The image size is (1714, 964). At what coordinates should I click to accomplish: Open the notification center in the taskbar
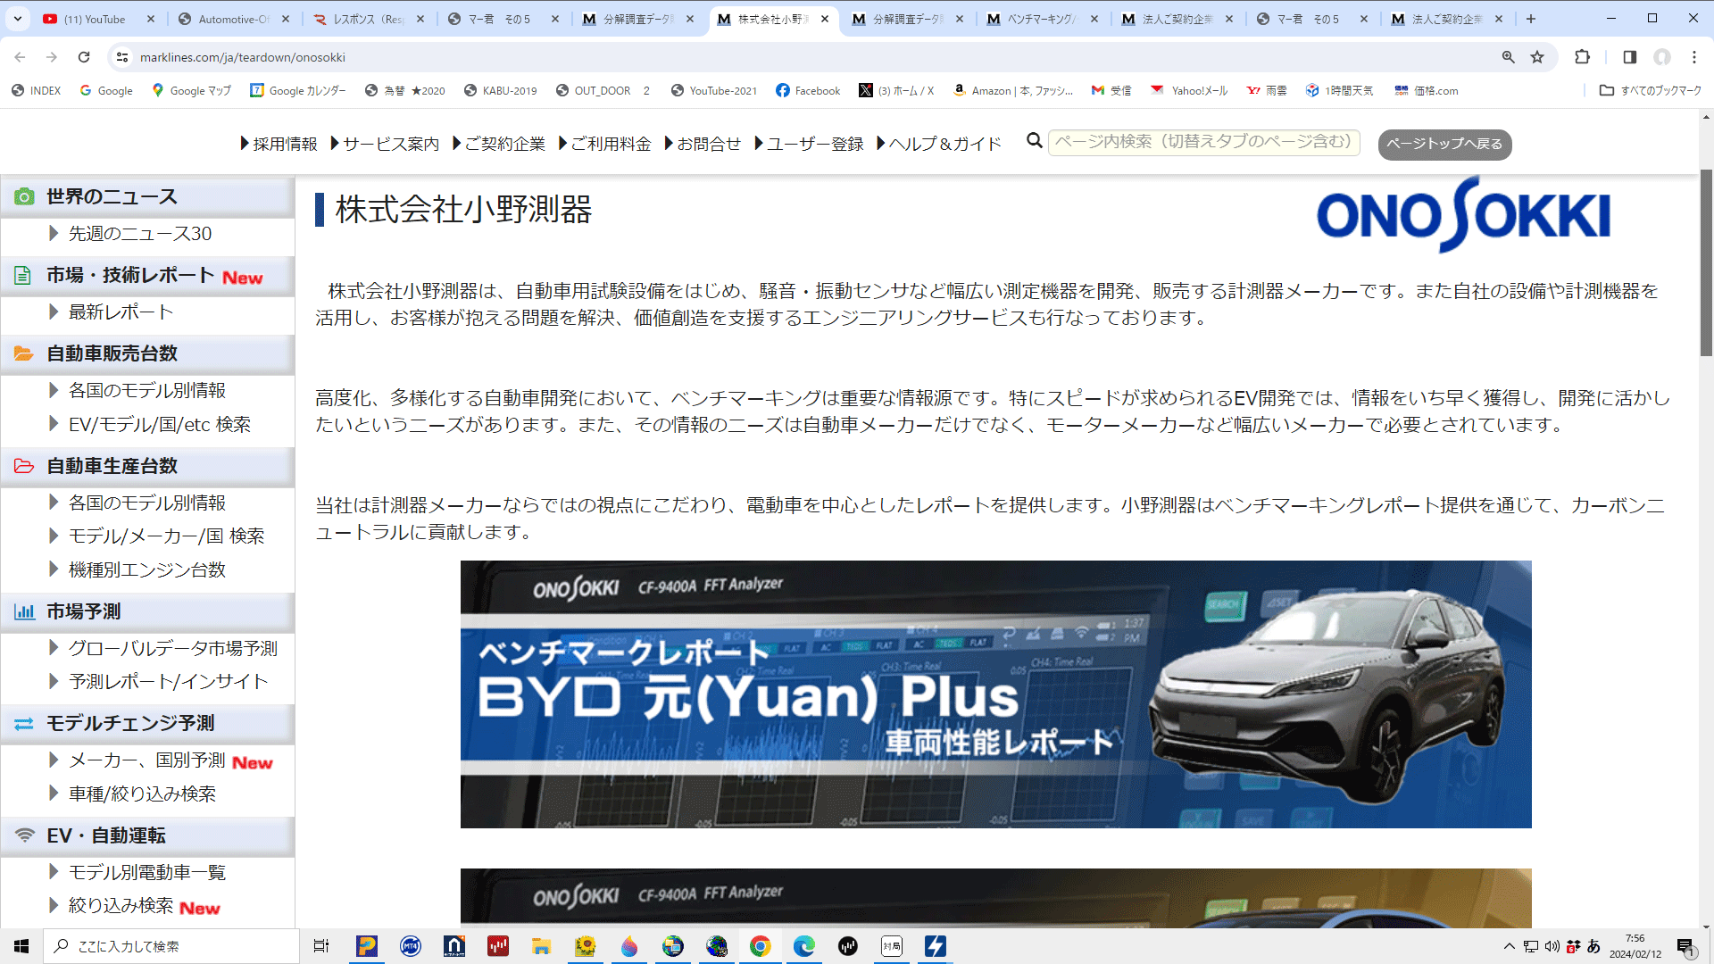[x=1685, y=946]
